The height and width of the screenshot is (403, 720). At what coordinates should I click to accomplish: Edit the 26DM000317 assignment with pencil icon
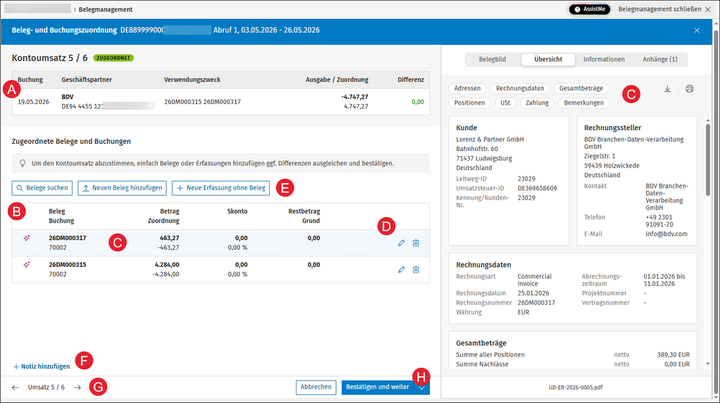401,243
